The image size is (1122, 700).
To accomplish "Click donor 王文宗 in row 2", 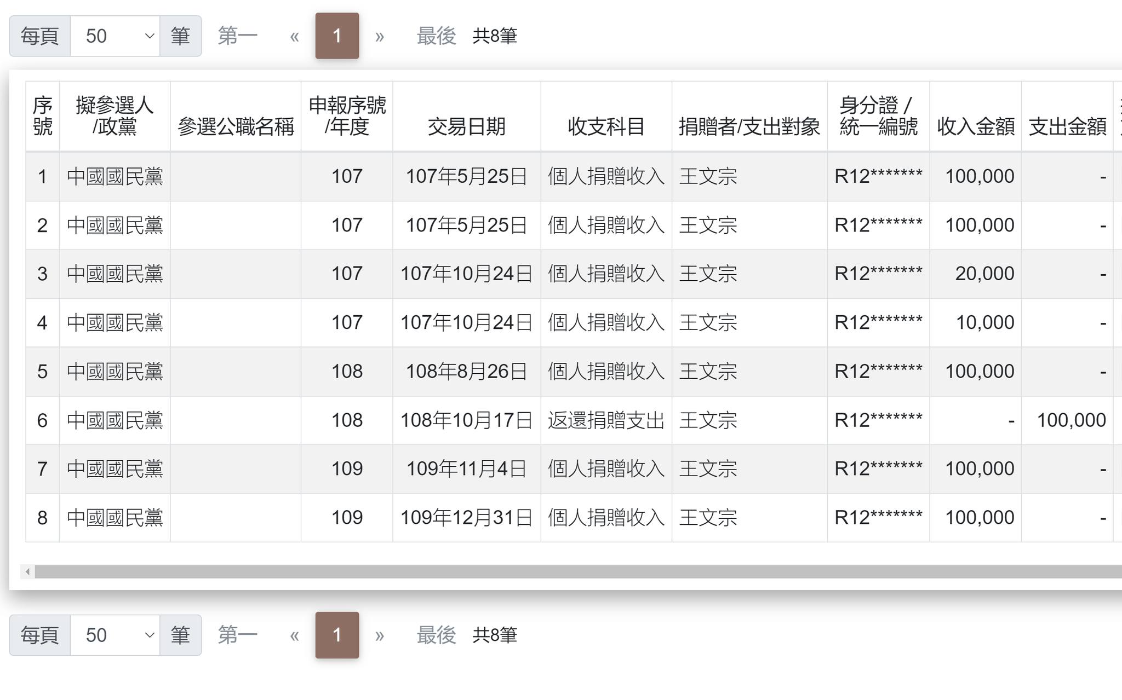I will pos(708,225).
